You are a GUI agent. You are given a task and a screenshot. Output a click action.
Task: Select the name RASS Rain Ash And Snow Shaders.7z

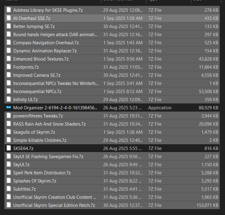click(50, 124)
